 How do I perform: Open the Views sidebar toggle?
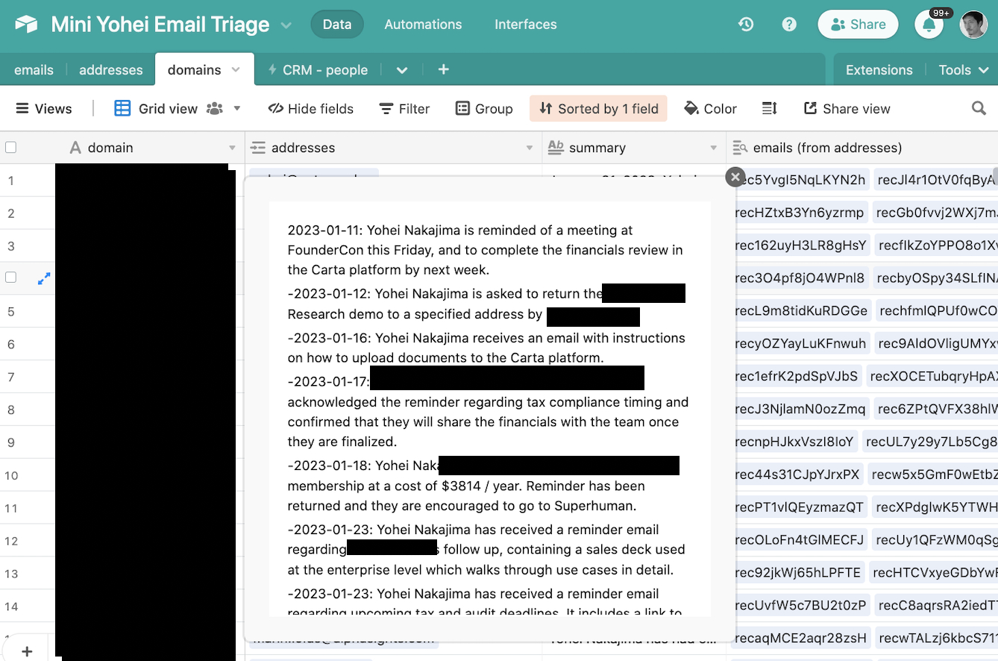click(44, 109)
